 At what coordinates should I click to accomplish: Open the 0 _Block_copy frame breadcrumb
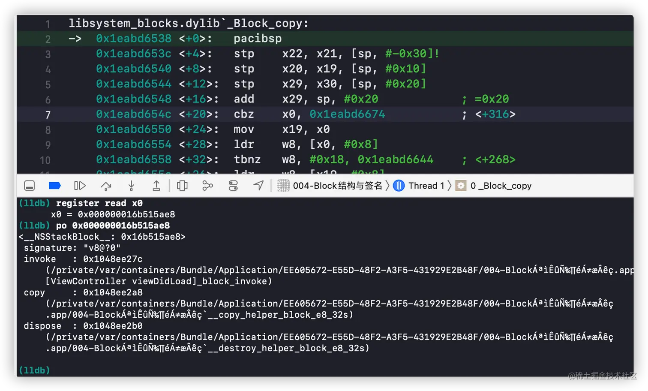pos(501,186)
